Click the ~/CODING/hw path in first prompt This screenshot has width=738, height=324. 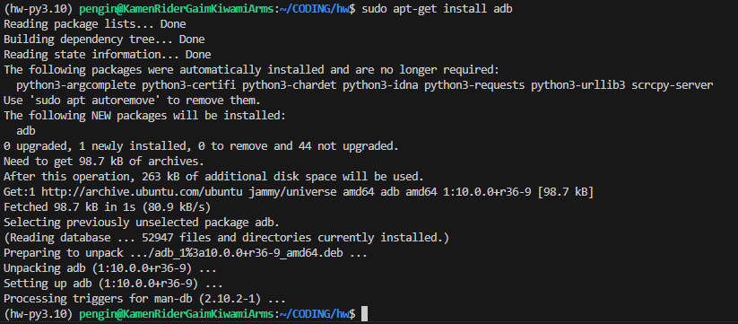(317, 9)
